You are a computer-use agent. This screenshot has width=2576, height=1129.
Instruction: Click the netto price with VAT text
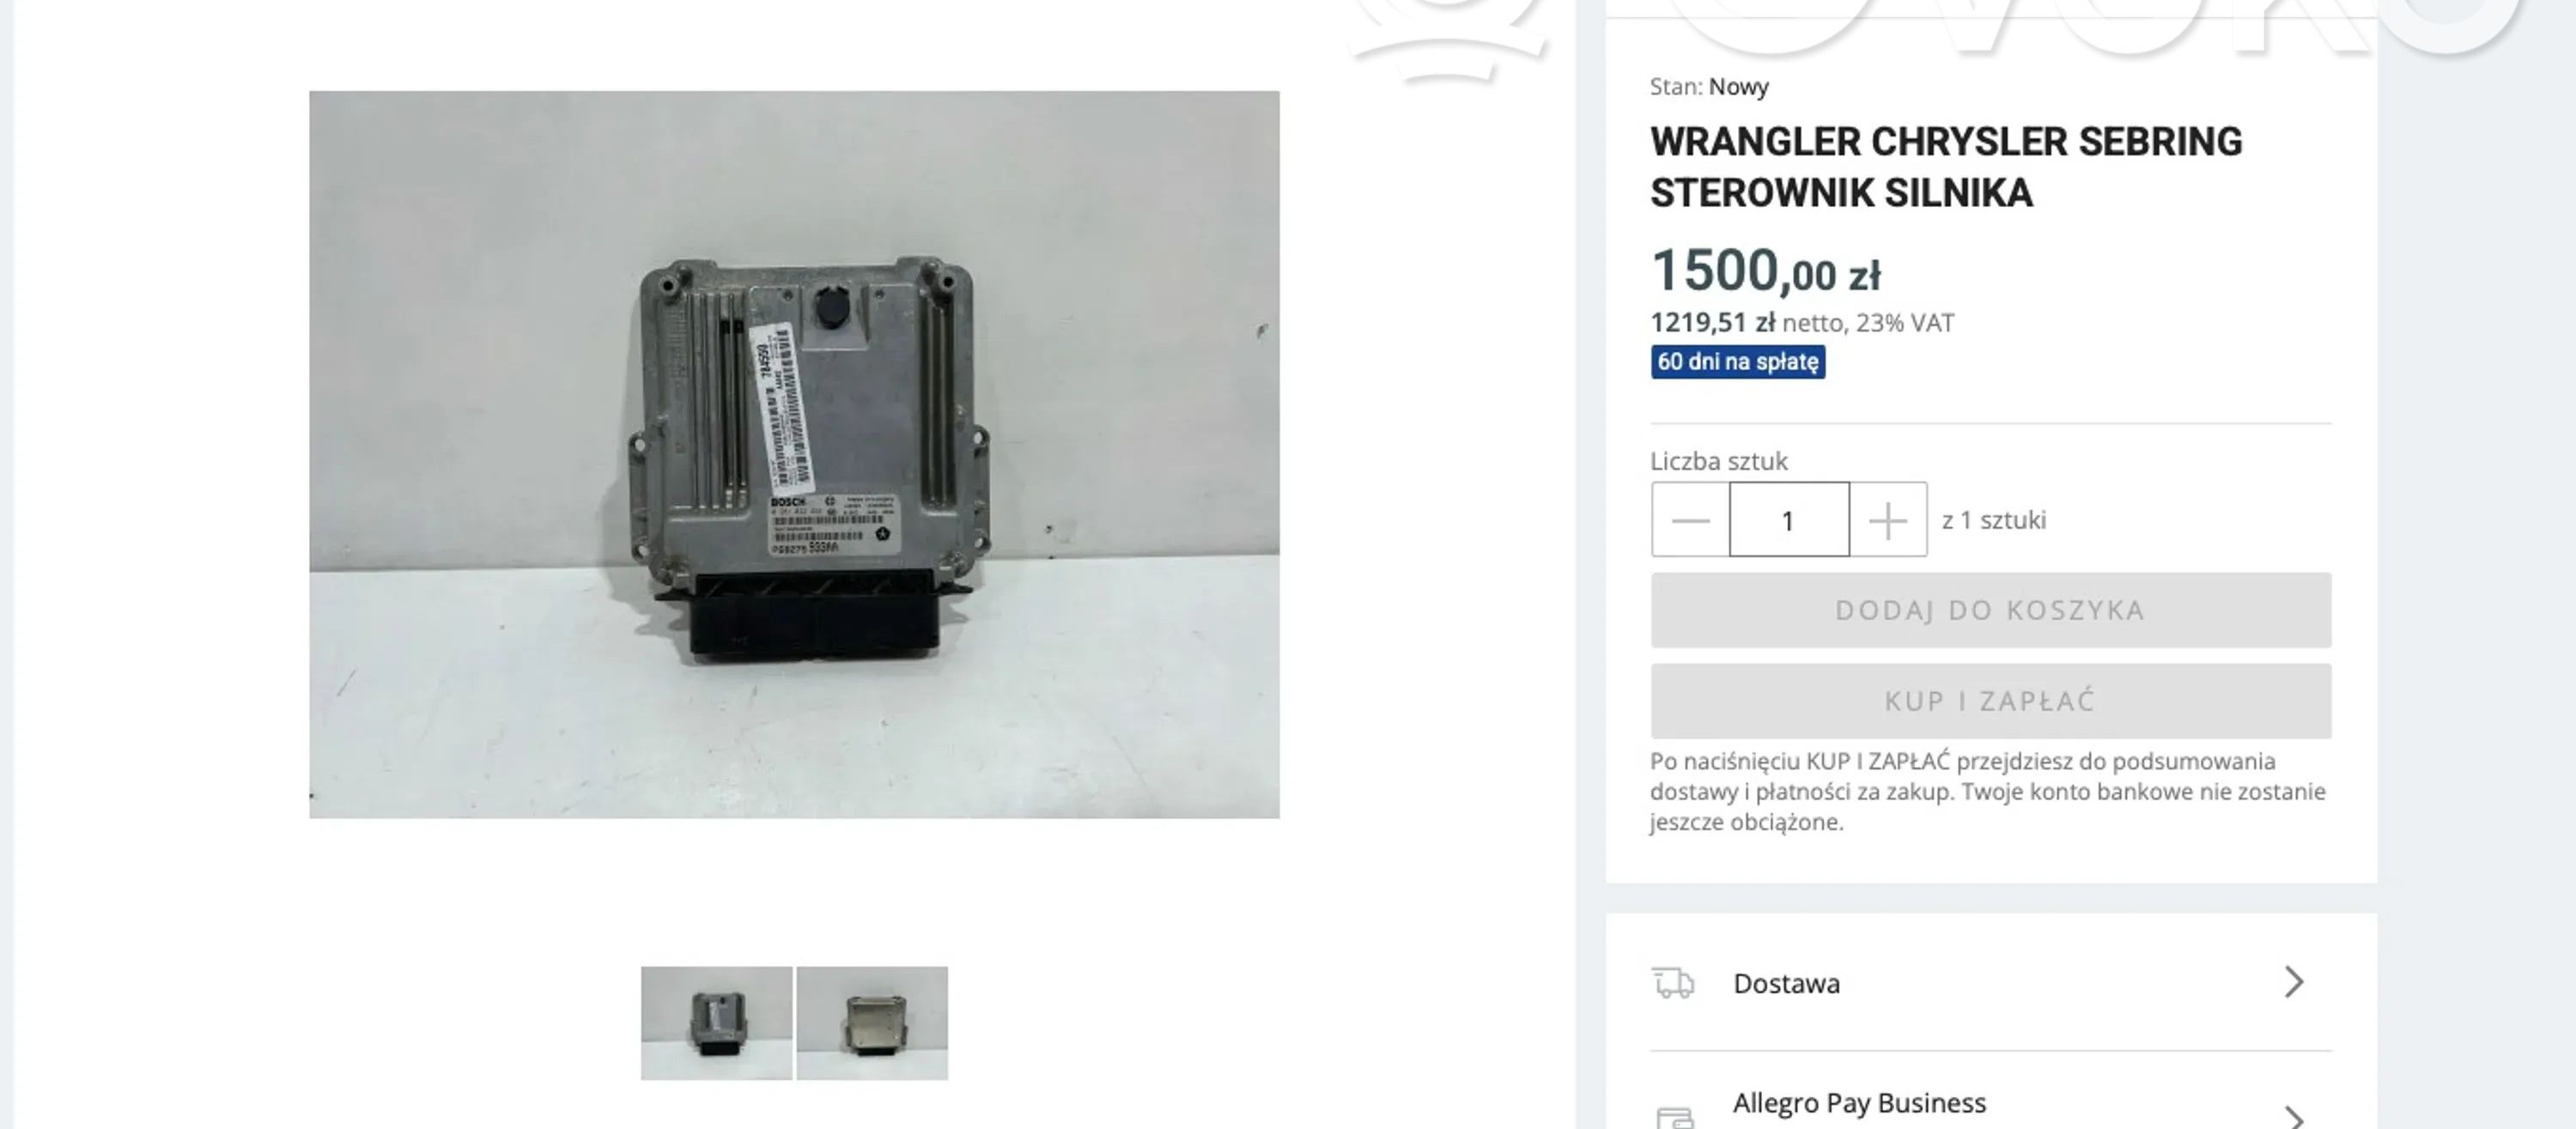click(1802, 323)
